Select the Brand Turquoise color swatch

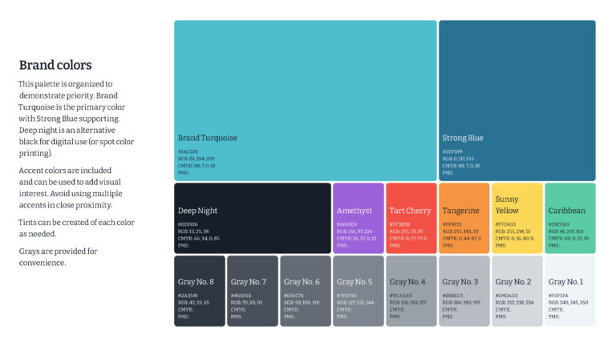click(x=306, y=100)
